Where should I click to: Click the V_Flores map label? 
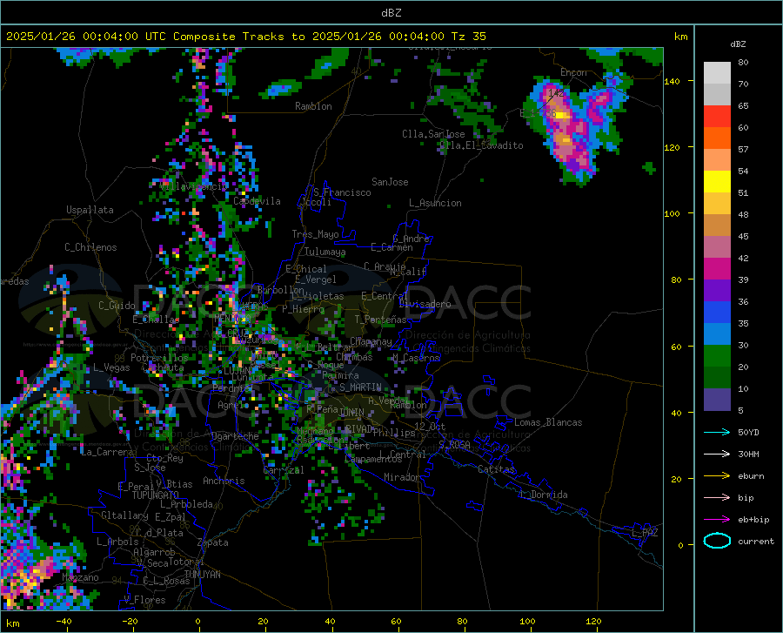pos(144,600)
